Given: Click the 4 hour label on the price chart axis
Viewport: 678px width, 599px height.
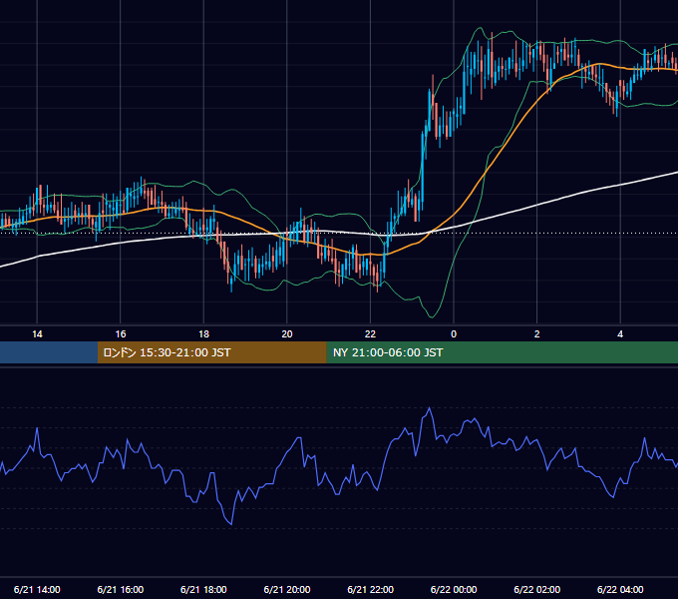Looking at the screenshot, I should tap(620, 334).
